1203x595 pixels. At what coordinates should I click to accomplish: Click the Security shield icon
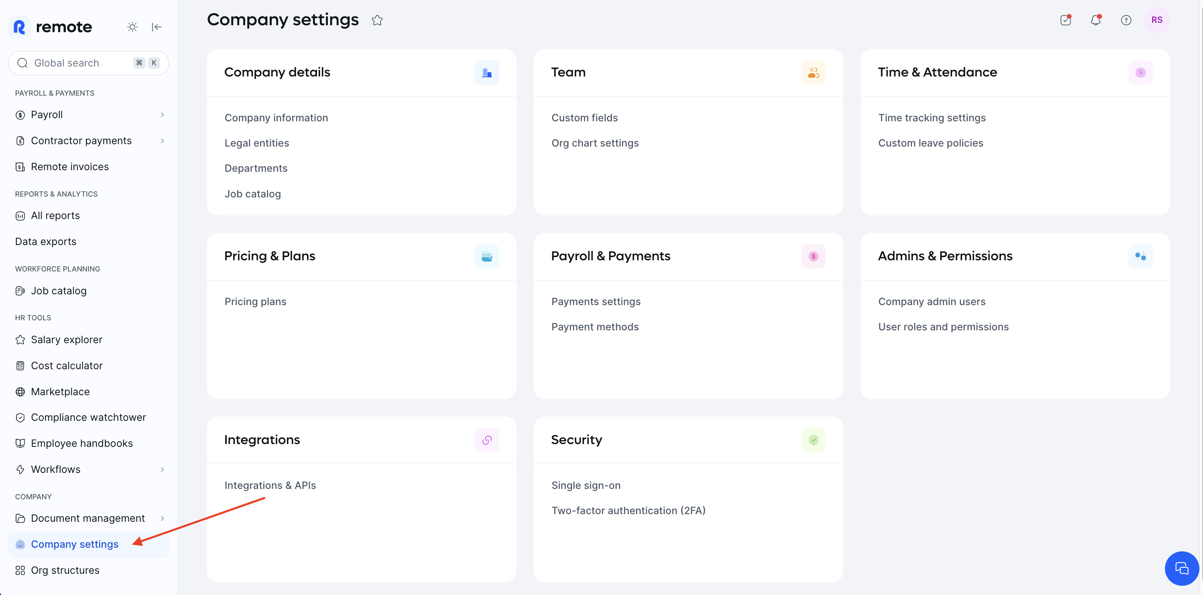813,440
